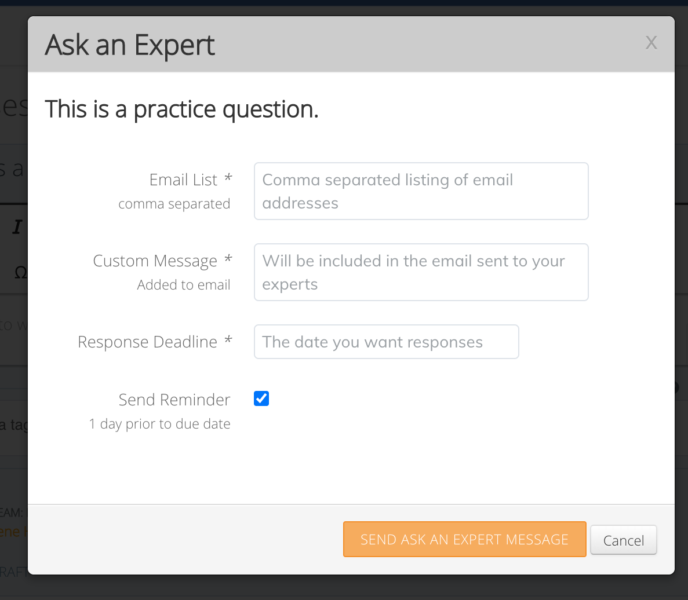Click the practice question heading text
Screen dimensions: 688x600
[181, 109]
